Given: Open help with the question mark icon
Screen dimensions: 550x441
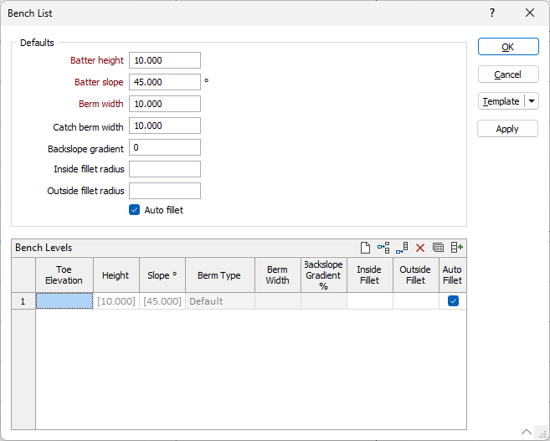Looking at the screenshot, I should (x=492, y=13).
